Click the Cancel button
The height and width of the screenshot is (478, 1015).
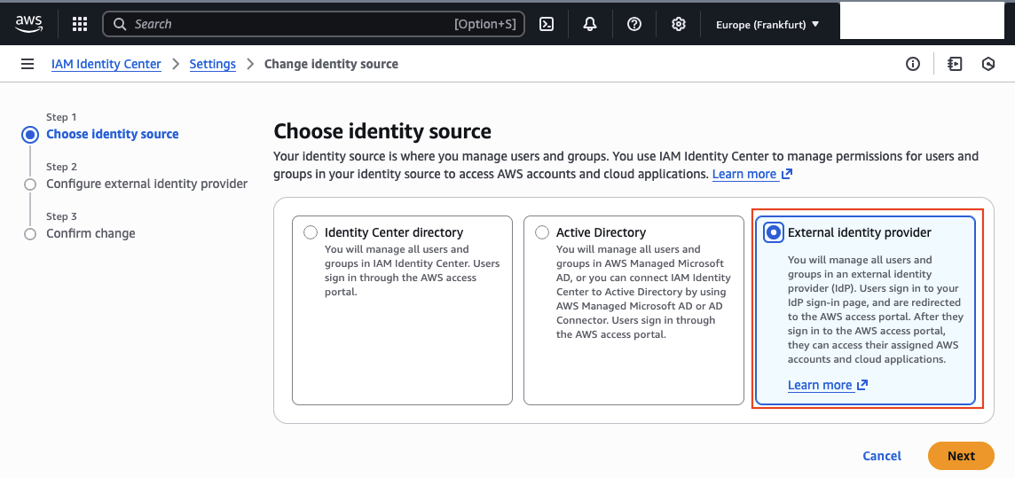(x=882, y=456)
